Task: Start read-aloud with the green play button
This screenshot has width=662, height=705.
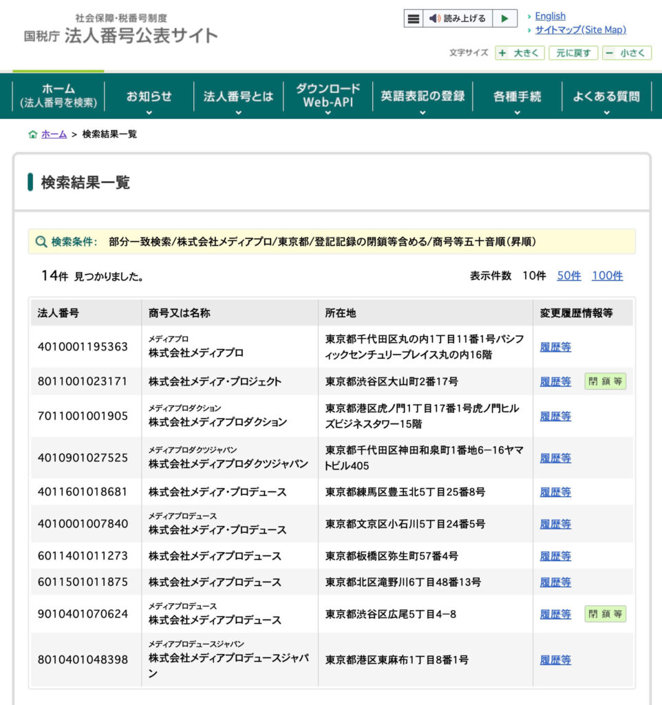Action: coord(504,19)
